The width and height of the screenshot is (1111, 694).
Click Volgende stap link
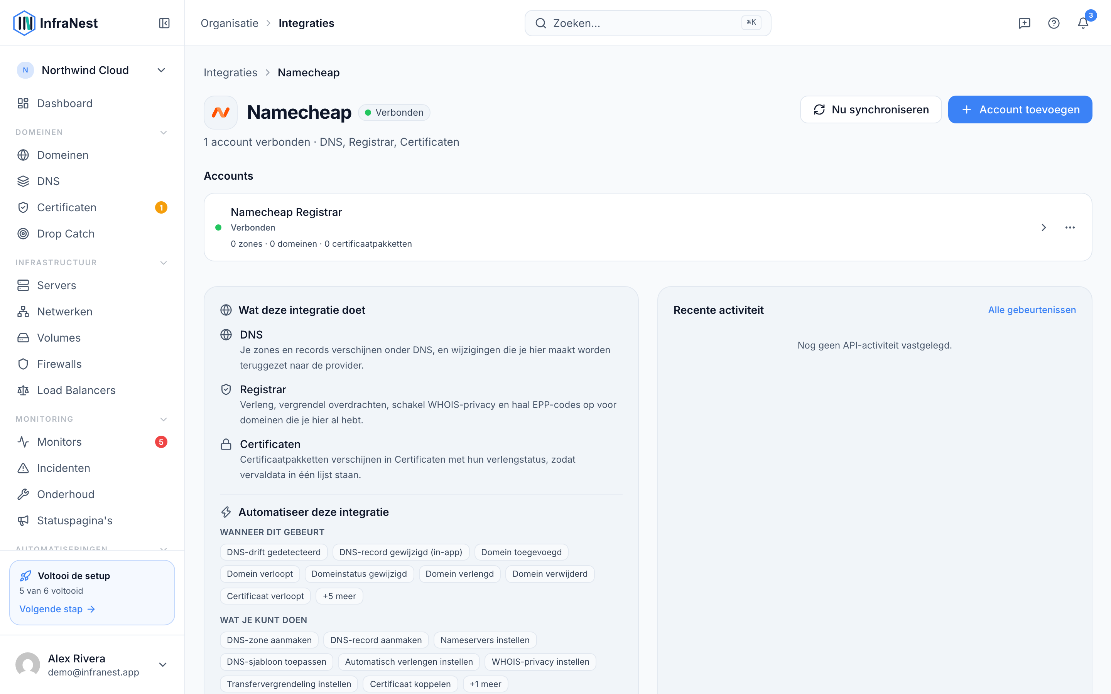pos(57,609)
